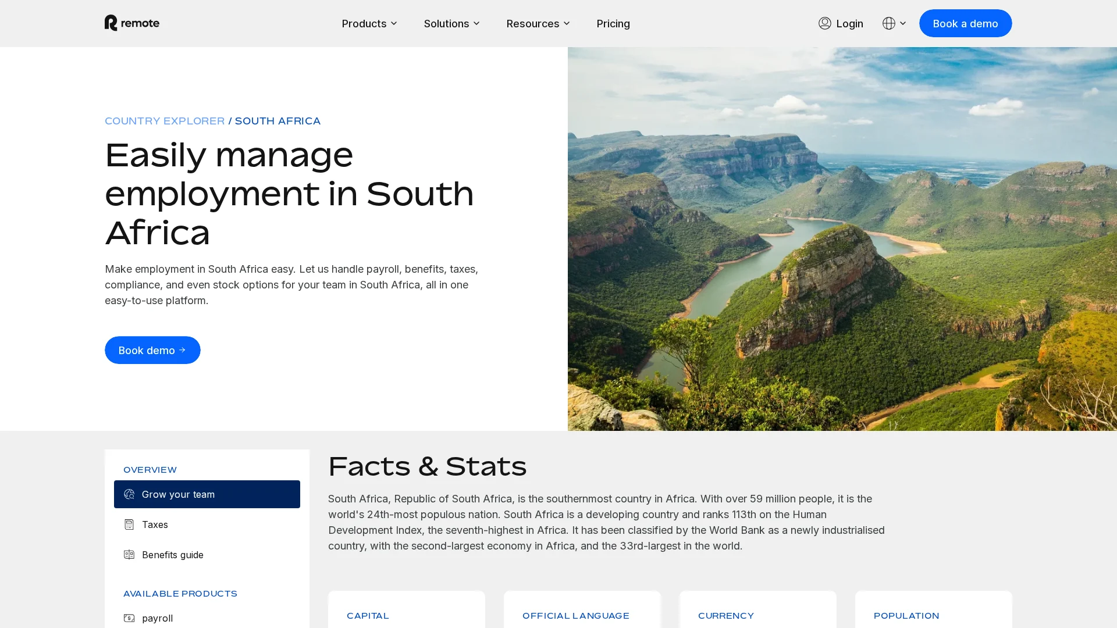Click the Official Language fact card
This screenshot has height=628, width=1117.
pyautogui.click(x=582, y=609)
